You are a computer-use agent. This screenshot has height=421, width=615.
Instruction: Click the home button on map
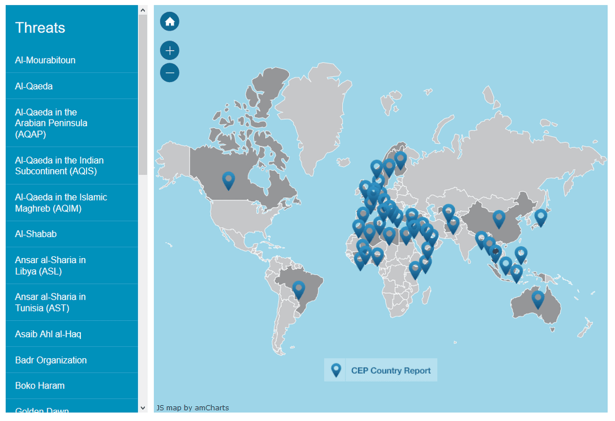pyautogui.click(x=170, y=22)
